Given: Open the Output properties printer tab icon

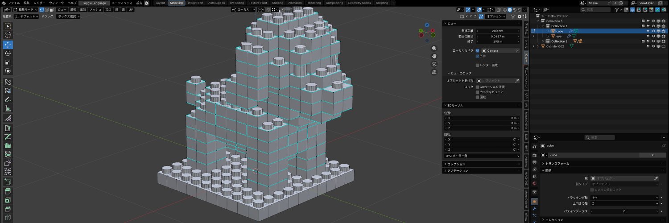Looking at the screenshot, I should pyautogui.click(x=534, y=162).
